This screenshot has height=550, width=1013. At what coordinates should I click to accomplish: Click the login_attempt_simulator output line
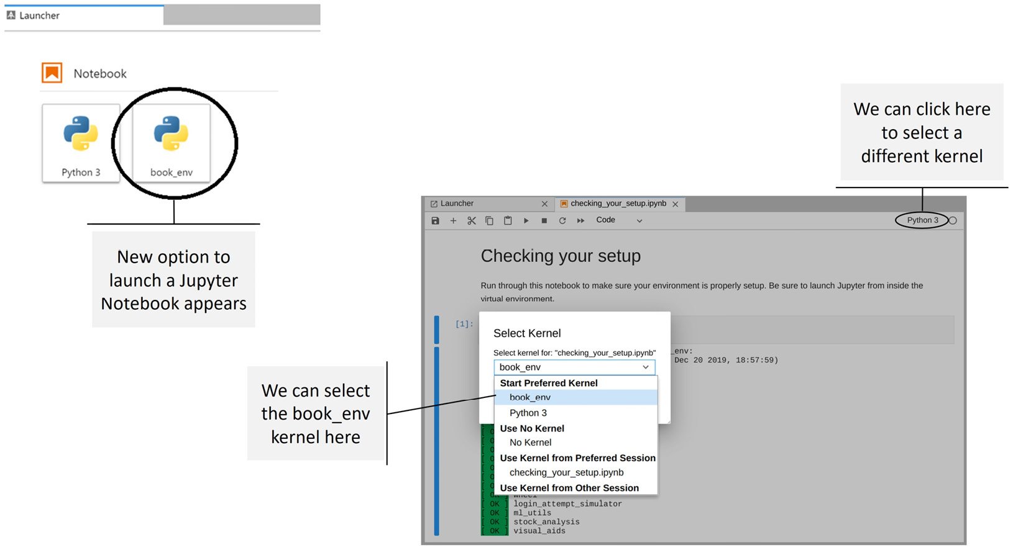coord(567,504)
